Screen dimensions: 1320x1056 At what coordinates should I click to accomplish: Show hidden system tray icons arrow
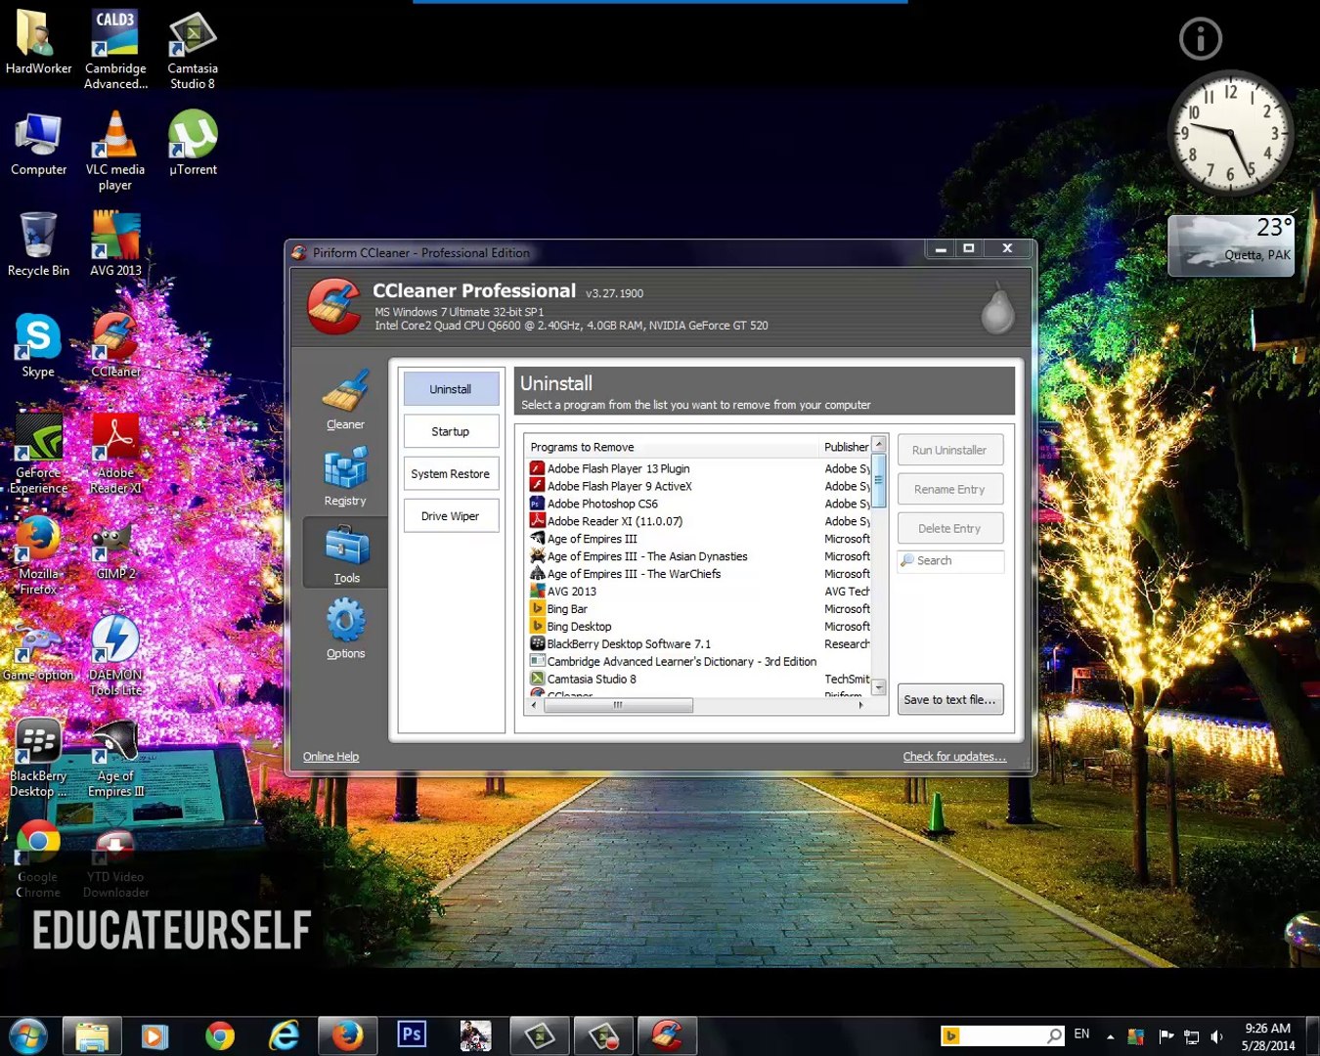pos(1110,1036)
